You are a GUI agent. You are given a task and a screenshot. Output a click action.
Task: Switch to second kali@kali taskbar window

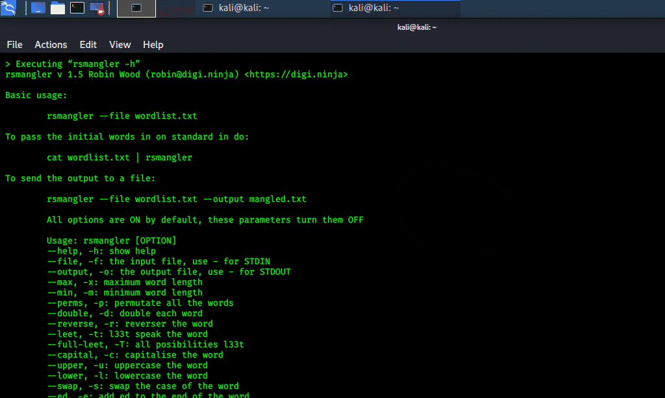(395, 8)
